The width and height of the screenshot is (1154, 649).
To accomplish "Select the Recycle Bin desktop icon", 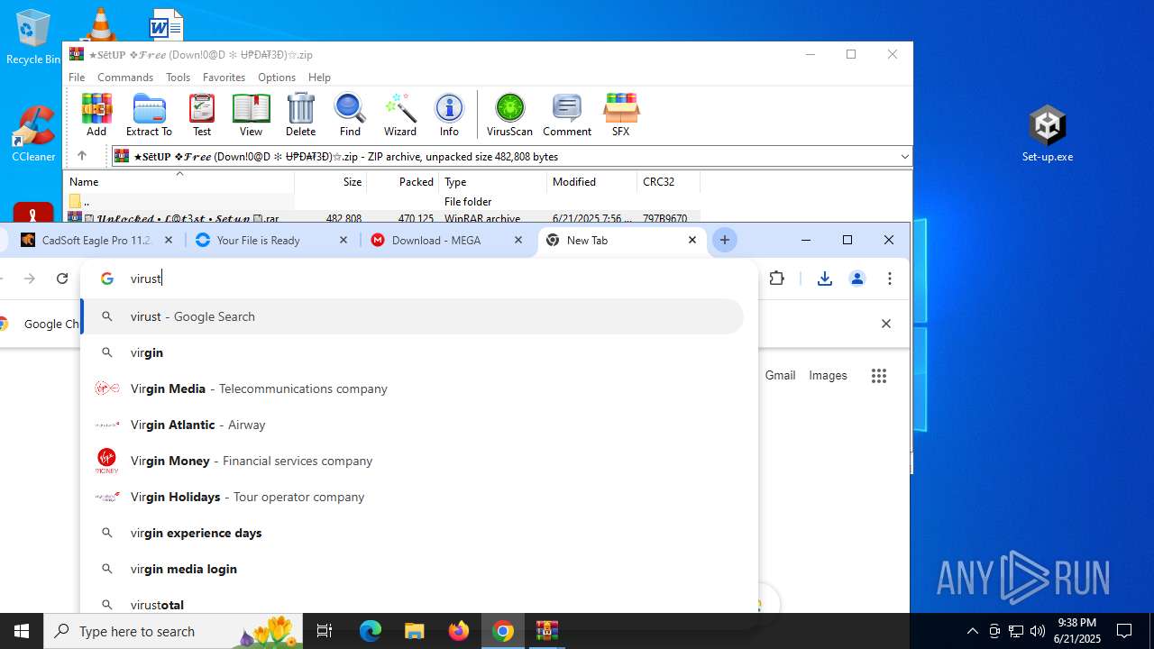I will (33, 38).
